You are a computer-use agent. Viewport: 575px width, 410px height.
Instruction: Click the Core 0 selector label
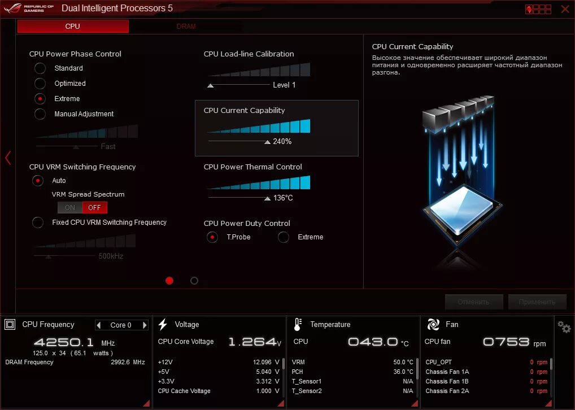tap(121, 325)
